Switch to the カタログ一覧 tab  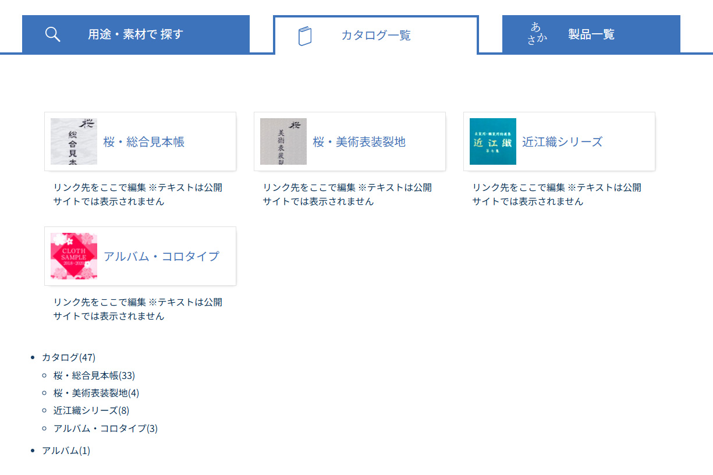(376, 36)
